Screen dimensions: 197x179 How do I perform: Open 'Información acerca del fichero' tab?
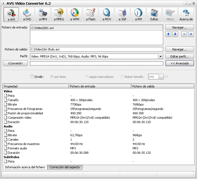click(x=25, y=167)
